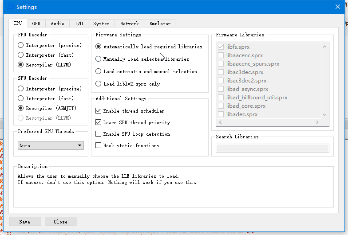Go to the System tab

pyautogui.click(x=101, y=23)
